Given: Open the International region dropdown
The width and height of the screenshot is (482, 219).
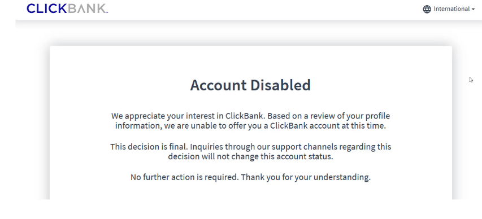Looking at the screenshot, I should (x=449, y=9).
